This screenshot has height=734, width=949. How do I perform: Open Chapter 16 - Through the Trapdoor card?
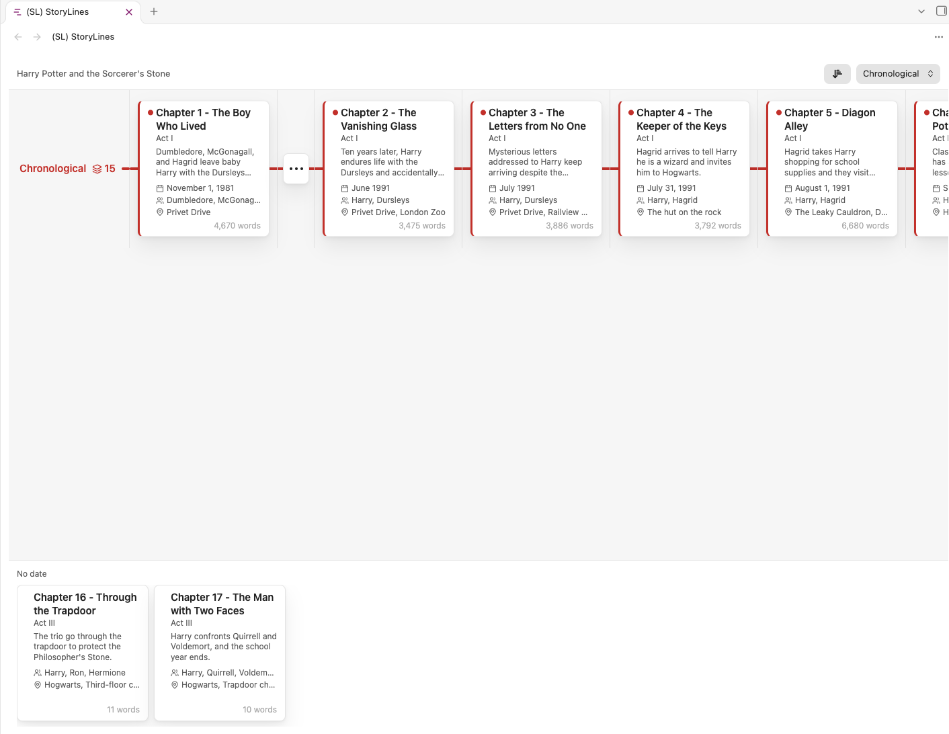[x=83, y=653]
